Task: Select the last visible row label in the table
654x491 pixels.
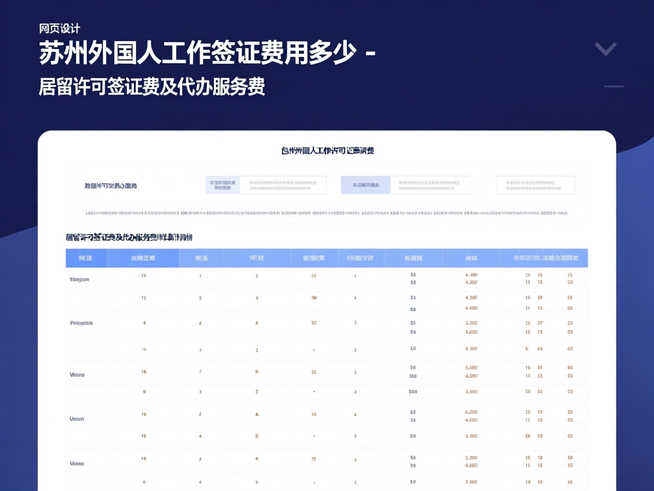Action: 77,463
